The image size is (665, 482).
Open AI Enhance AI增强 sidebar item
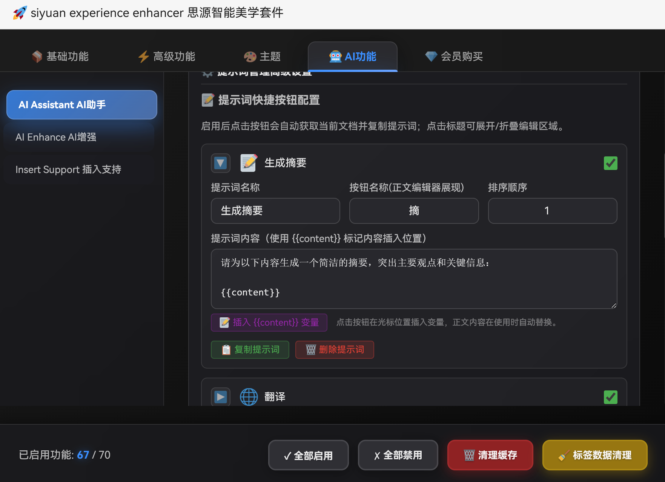point(79,137)
